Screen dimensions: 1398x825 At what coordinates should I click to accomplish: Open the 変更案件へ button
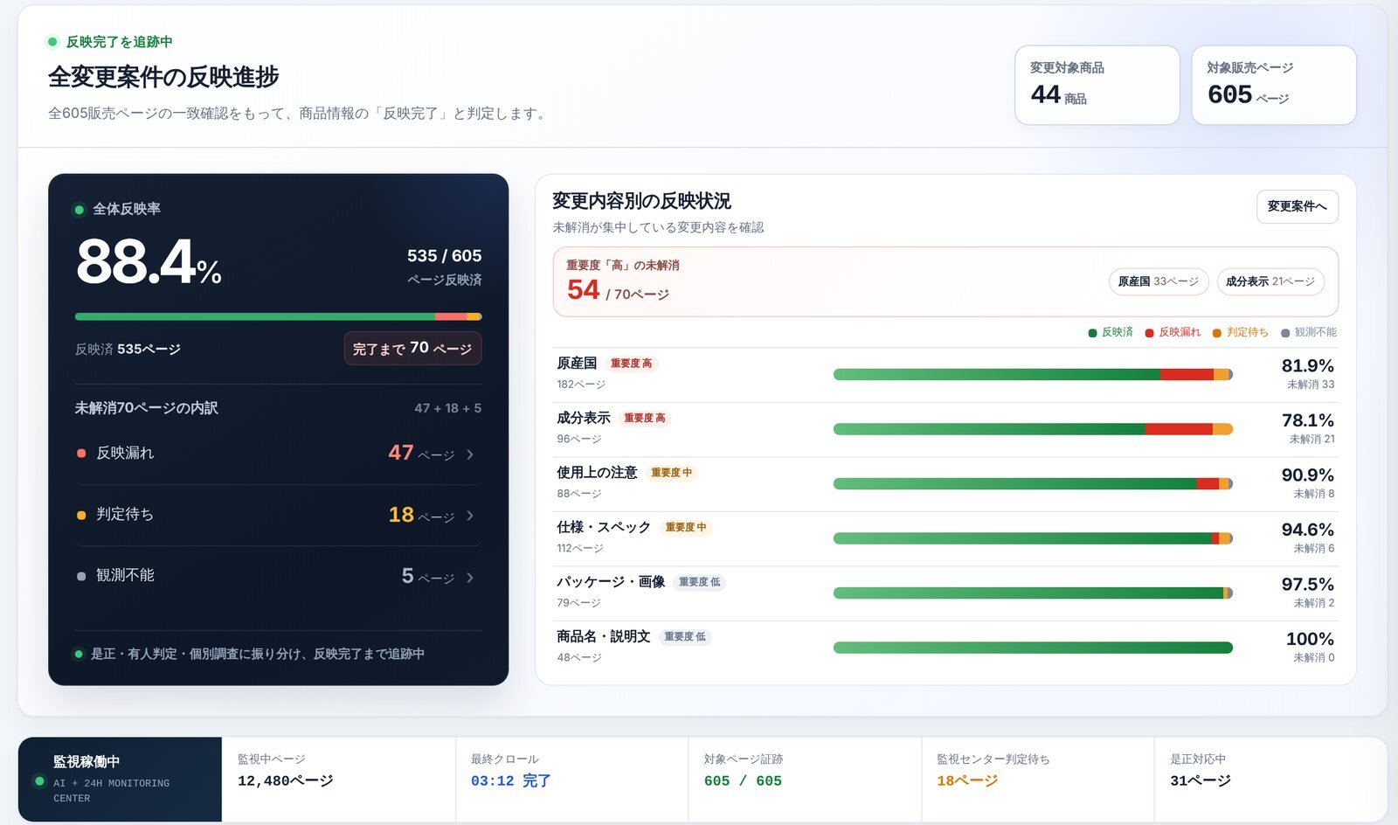(1297, 206)
